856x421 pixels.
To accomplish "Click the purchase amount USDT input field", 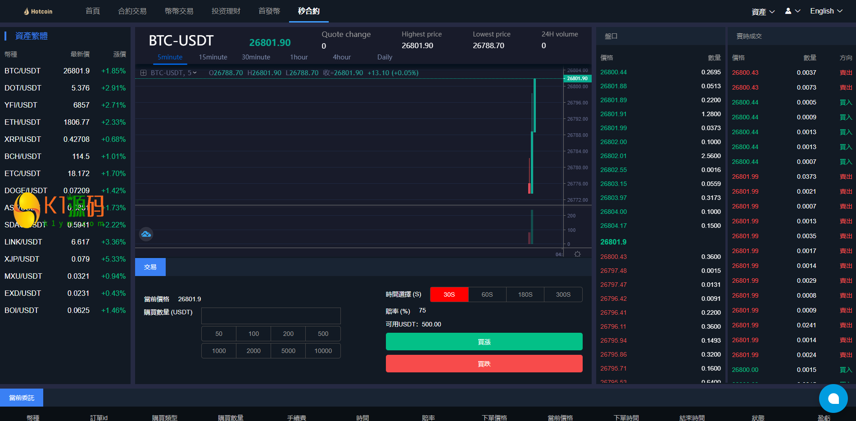I will click(271, 316).
